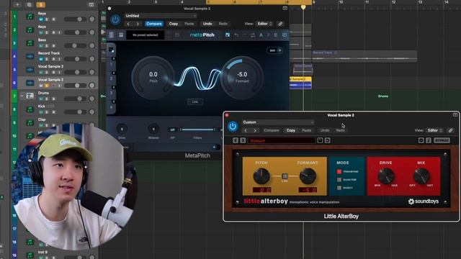
Task: Click the Little AlterBoy revert preset icon
Action: tap(327, 140)
